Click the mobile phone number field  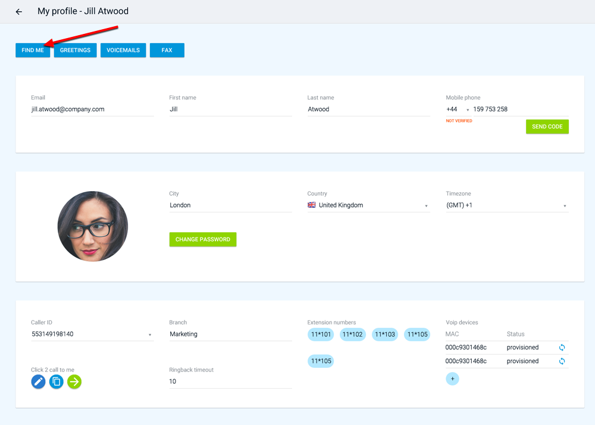pyautogui.click(x=521, y=110)
